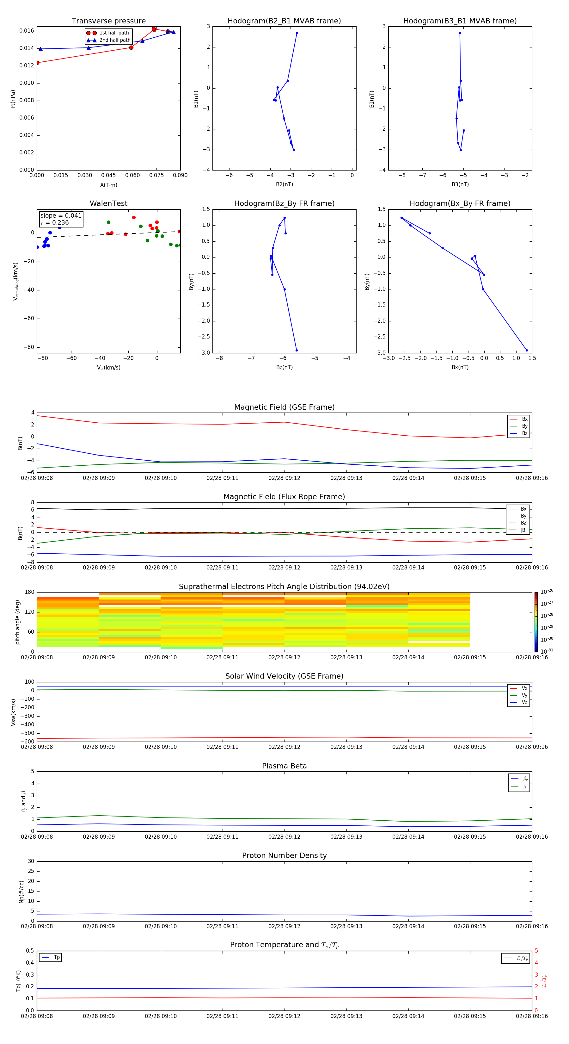Click the Proton Number Density title

coord(284,855)
